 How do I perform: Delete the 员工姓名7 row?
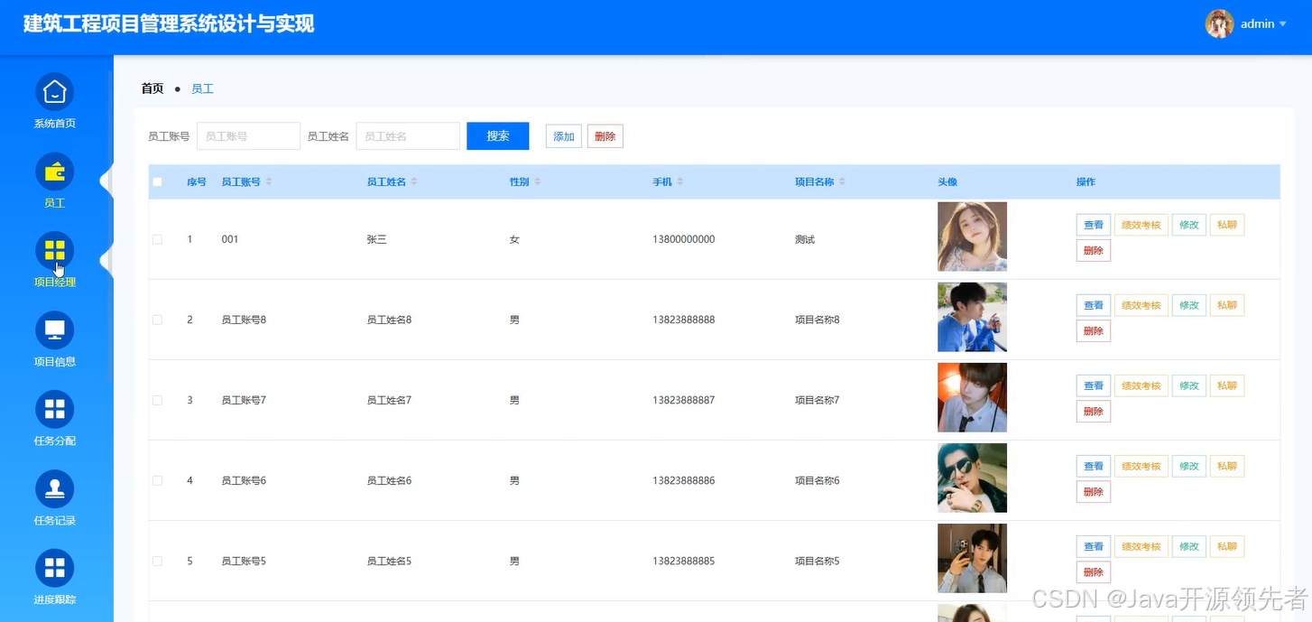pos(1094,412)
